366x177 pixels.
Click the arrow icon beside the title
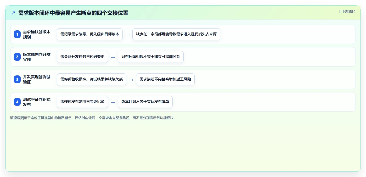13,13
